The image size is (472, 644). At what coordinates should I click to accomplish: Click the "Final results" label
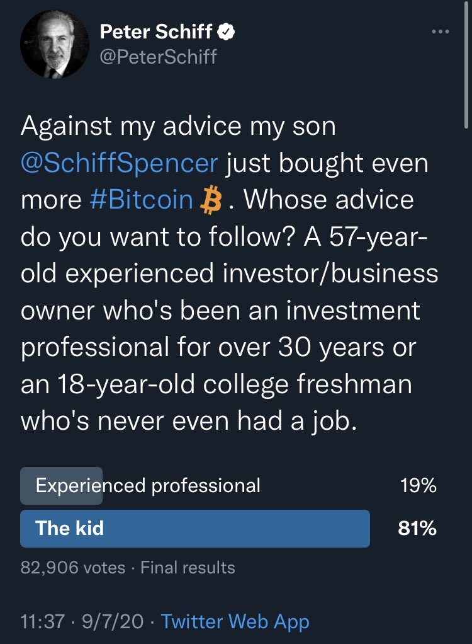(x=188, y=567)
